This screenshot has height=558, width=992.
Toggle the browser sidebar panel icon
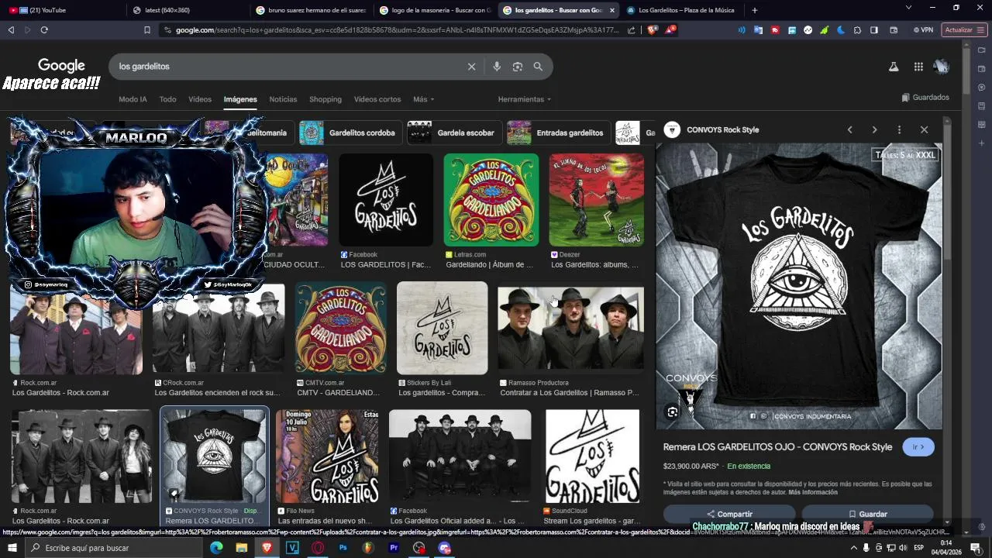coord(874,30)
